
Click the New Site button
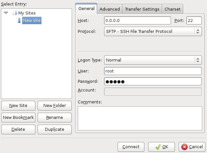point(18,106)
